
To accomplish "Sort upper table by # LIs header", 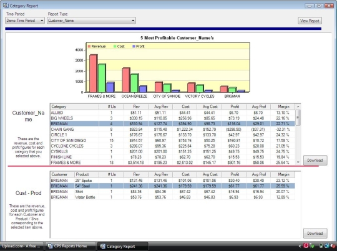I will [111, 107].
